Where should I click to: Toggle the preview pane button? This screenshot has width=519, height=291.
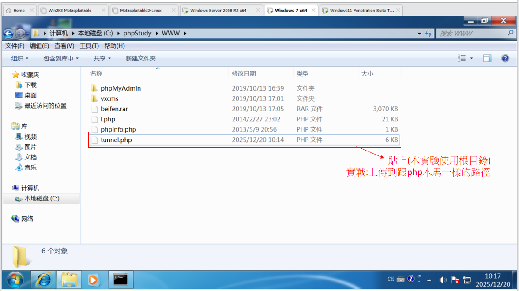point(487,58)
